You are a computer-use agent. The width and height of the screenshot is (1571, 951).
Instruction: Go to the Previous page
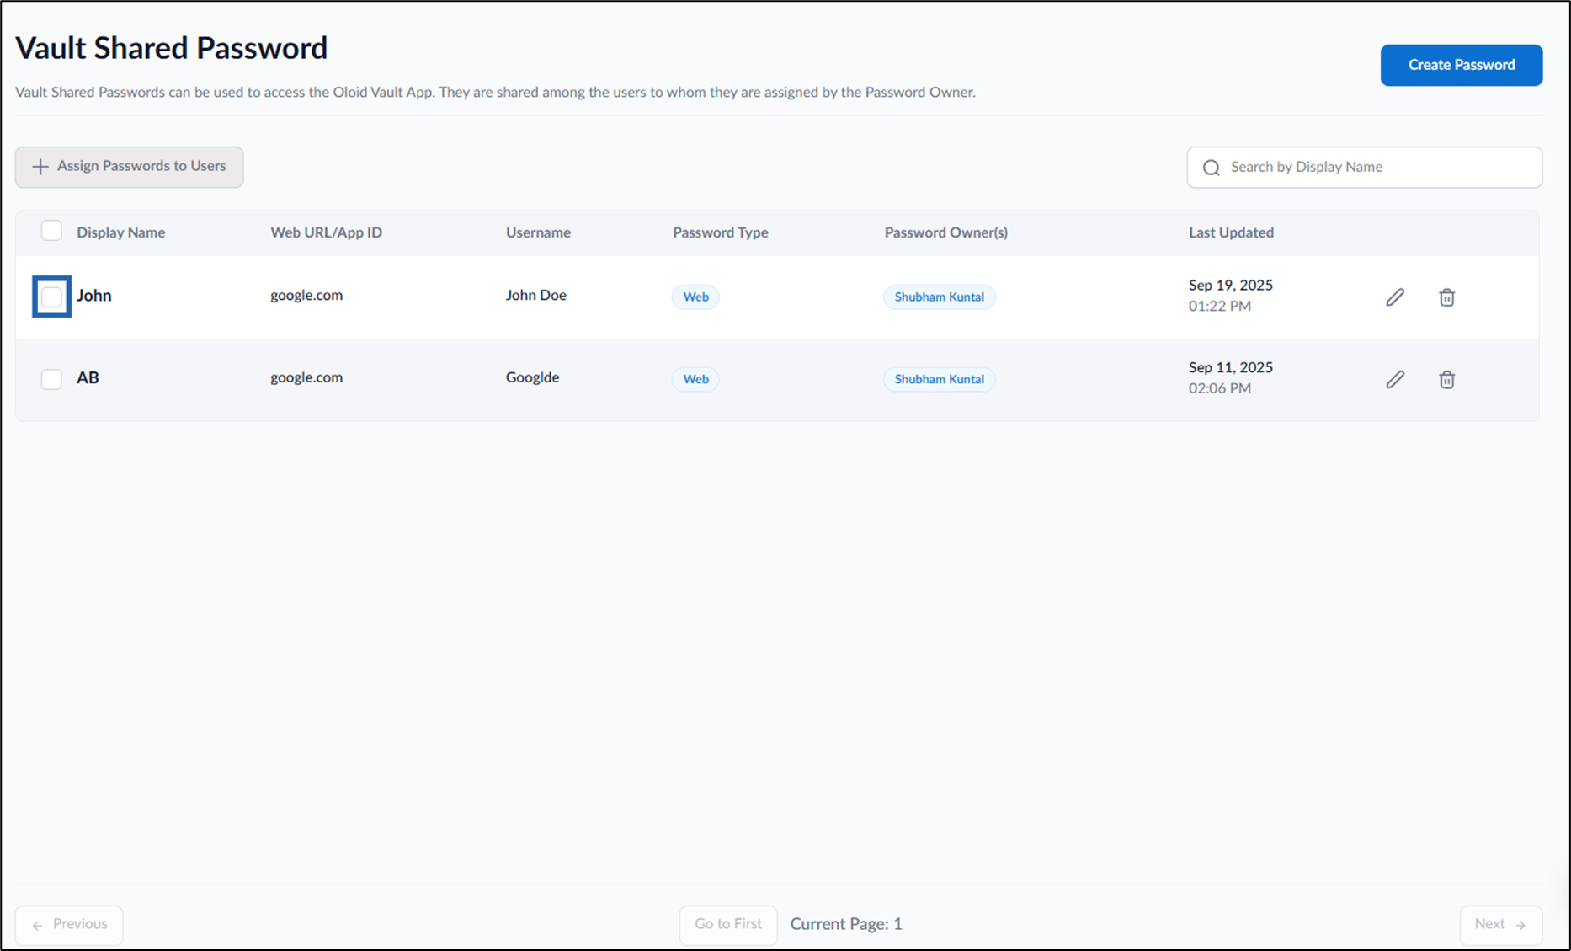coord(69,925)
